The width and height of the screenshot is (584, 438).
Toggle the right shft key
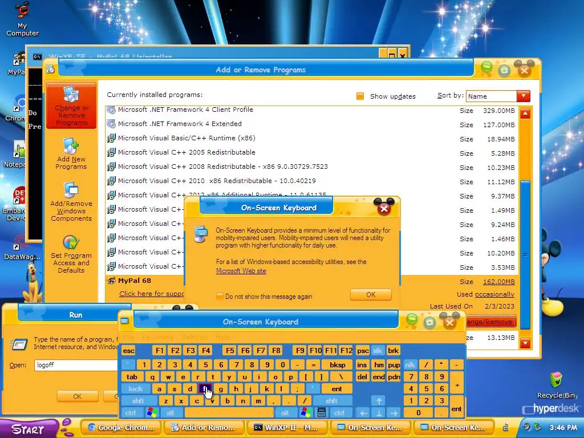click(331, 401)
